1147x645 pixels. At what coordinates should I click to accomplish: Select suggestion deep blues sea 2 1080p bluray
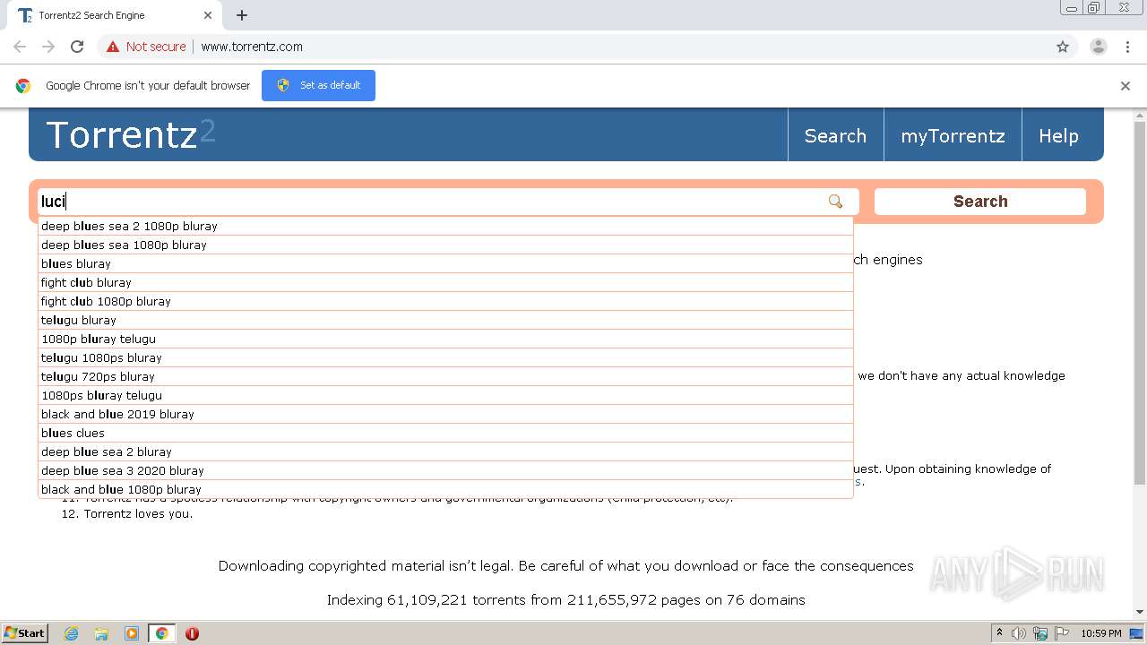[445, 226]
